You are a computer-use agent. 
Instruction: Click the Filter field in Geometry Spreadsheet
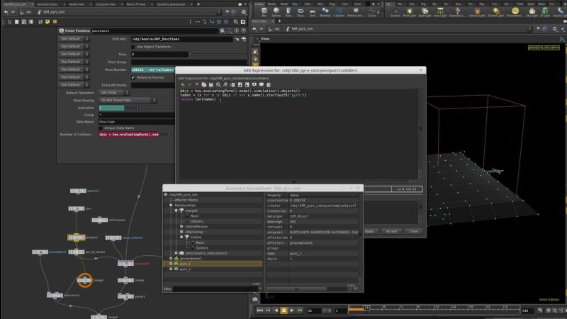(215, 289)
